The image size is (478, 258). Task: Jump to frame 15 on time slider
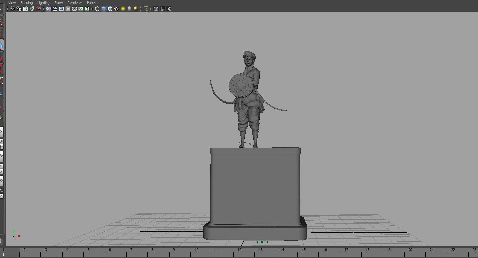[x=304, y=250]
